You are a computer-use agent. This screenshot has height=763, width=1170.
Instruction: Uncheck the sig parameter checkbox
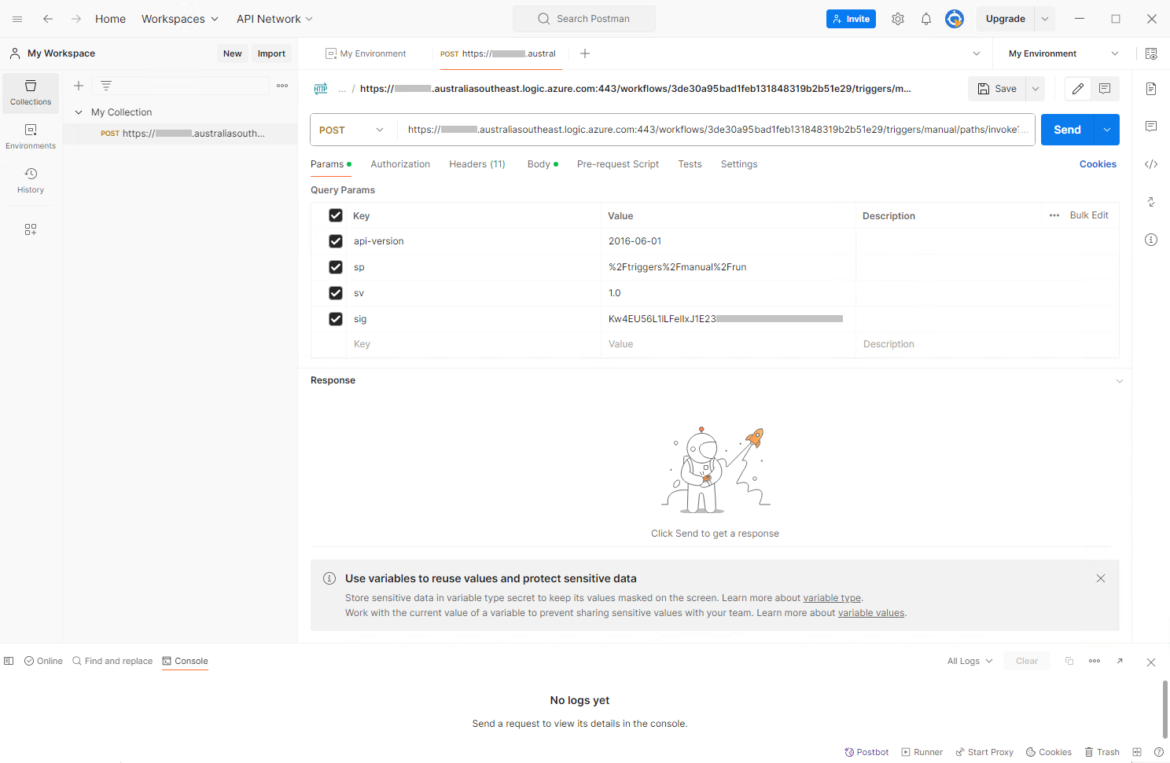click(x=336, y=319)
